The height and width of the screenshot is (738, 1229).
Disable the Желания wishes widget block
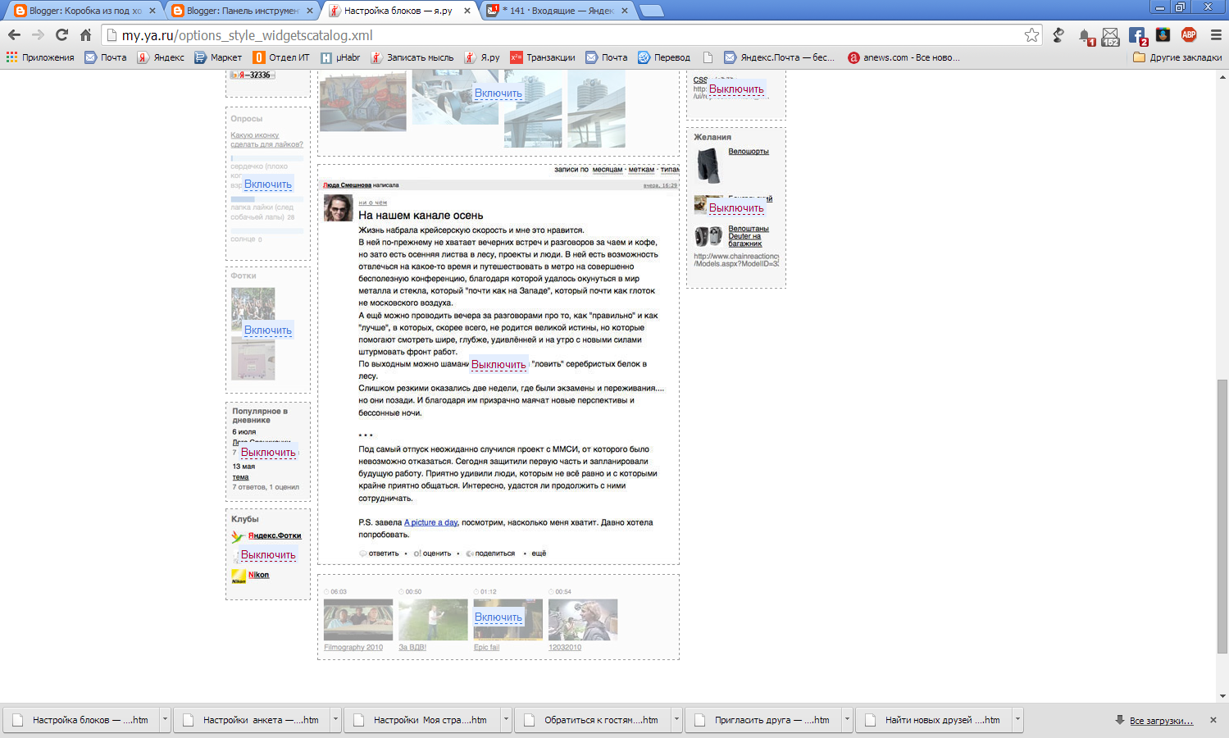point(736,208)
